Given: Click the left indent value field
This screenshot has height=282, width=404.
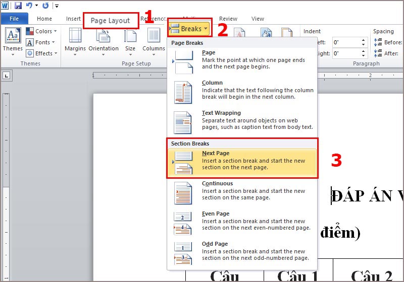Looking at the screenshot, I should coord(346,42).
